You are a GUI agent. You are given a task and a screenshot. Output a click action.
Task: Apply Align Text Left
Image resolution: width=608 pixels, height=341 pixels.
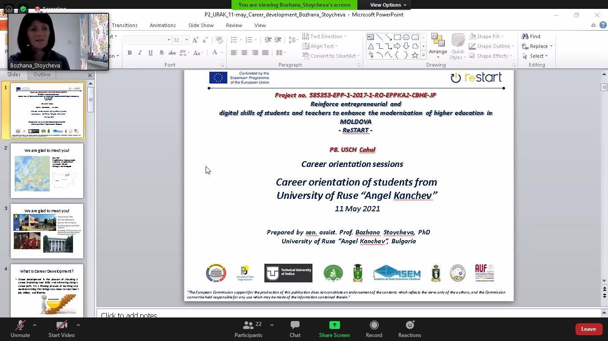point(234,53)
